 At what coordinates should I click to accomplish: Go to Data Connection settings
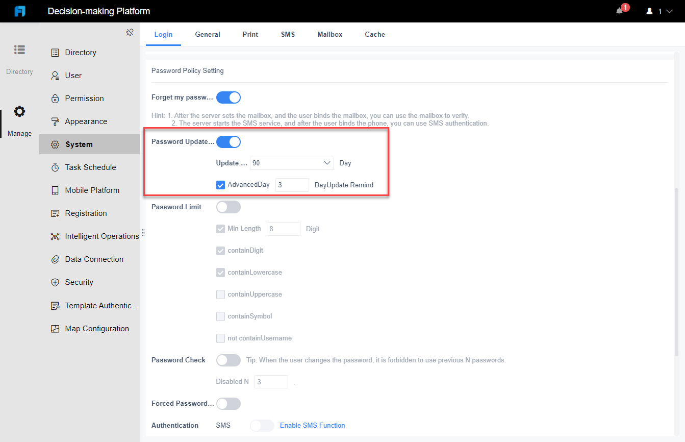coord(90,259)
